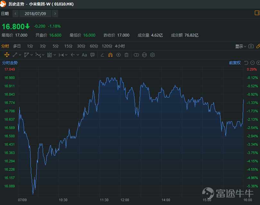The width and height of the screenshot is (260, 205).
Task: Expand the polygon shape tool options
Action: pos(31,55)
